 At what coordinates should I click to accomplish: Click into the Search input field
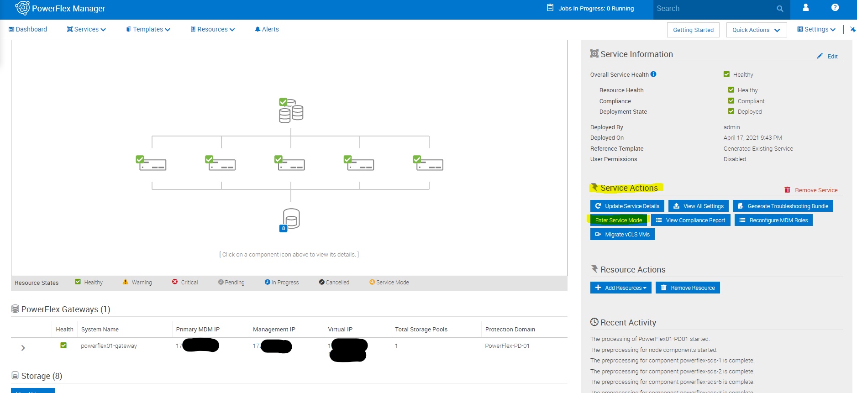[x=712, y=9]
